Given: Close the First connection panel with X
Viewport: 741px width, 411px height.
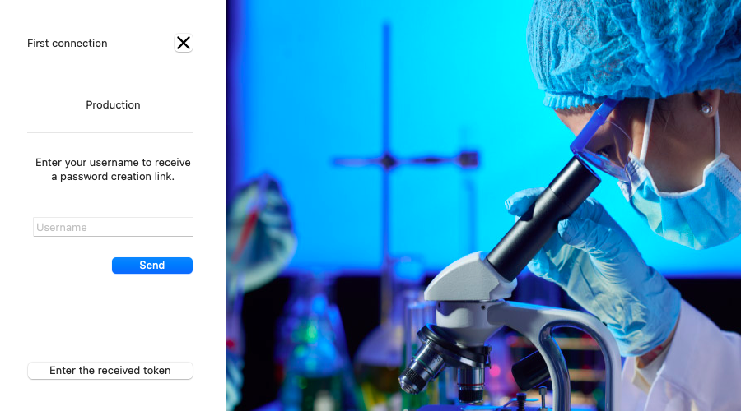Looking at the screenshot, I should (184, 43).
